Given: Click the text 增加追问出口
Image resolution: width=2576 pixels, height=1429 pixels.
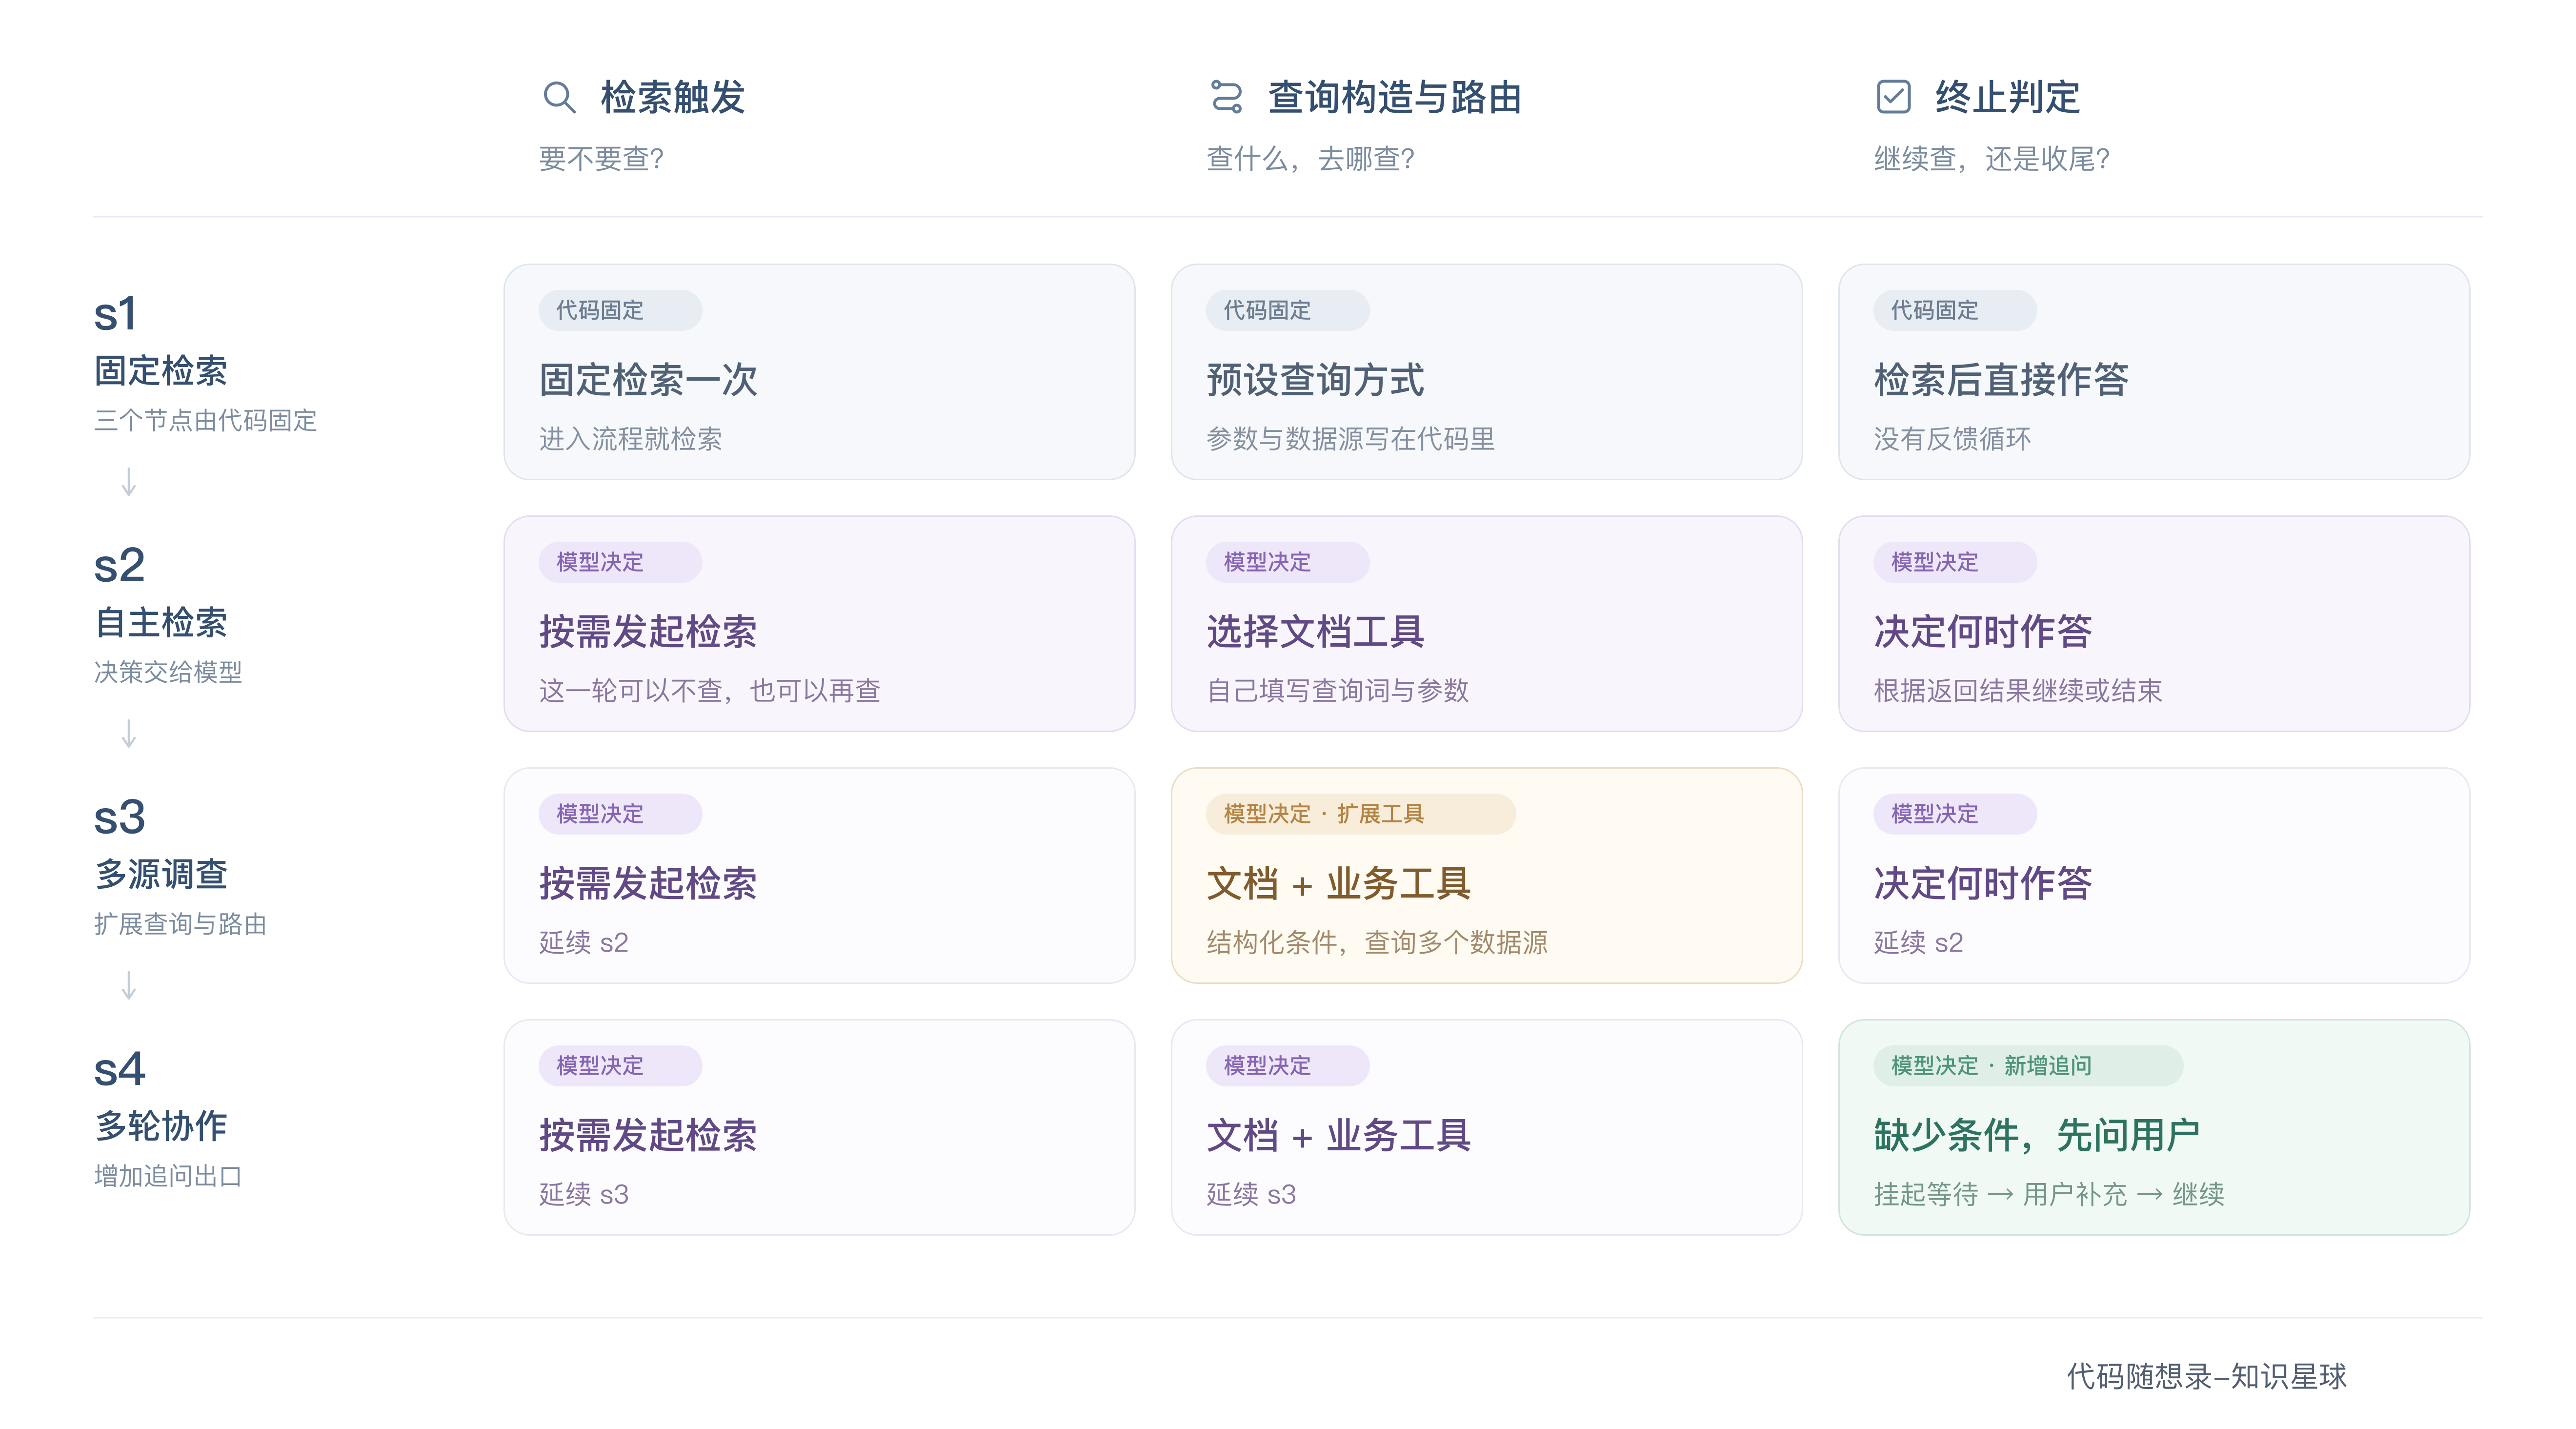Looking at the screenshot, I should [168, 1176].
